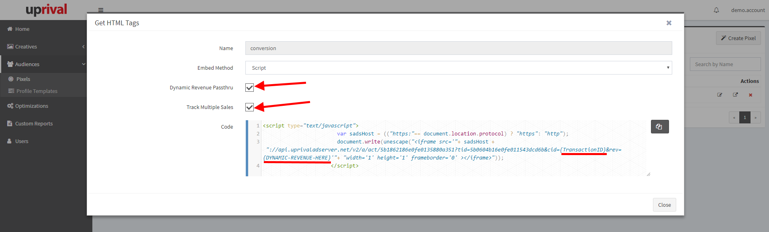Viewport: 769px width, 232px height.
Task: Click the Close button in dialog
Action: 664,205
